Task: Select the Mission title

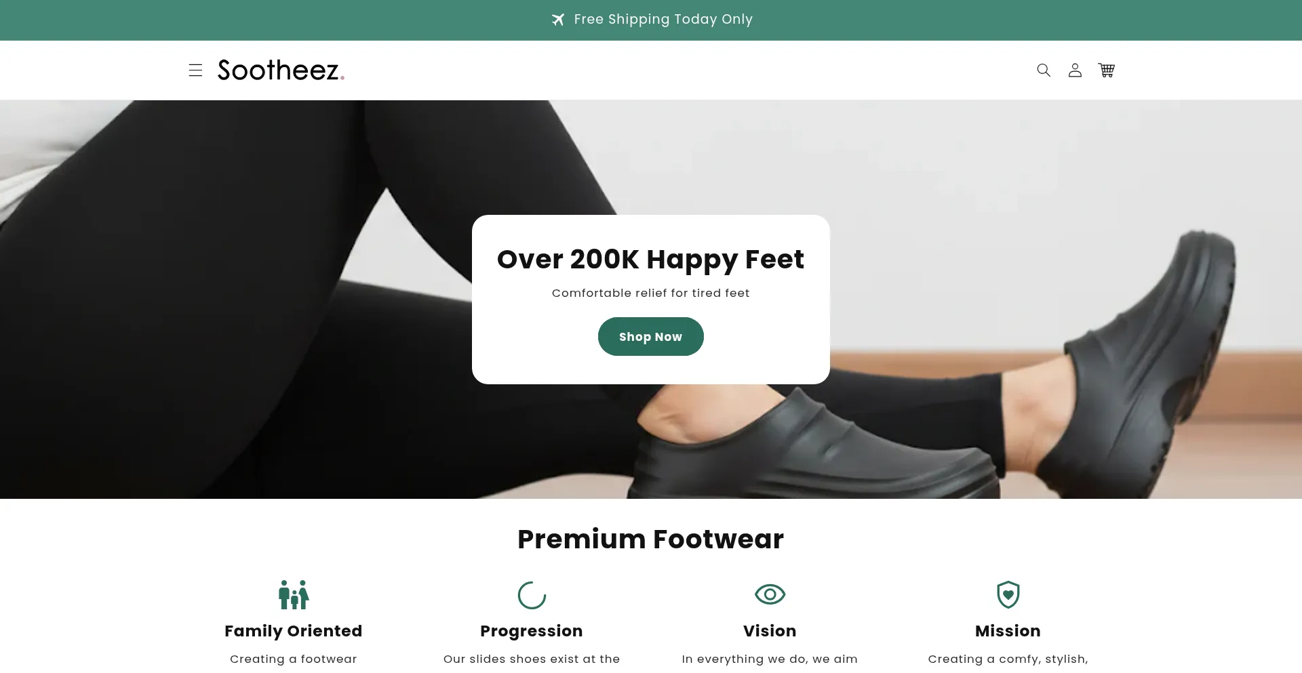Action: [x=1008, y=631]
